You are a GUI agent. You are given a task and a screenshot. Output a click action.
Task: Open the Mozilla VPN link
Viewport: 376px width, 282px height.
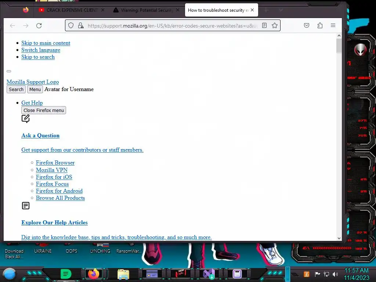(x=51, y=170)
